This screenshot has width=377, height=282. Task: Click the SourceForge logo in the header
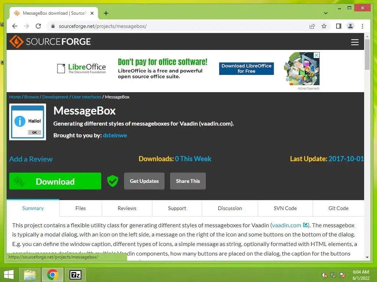coord(50,41)
